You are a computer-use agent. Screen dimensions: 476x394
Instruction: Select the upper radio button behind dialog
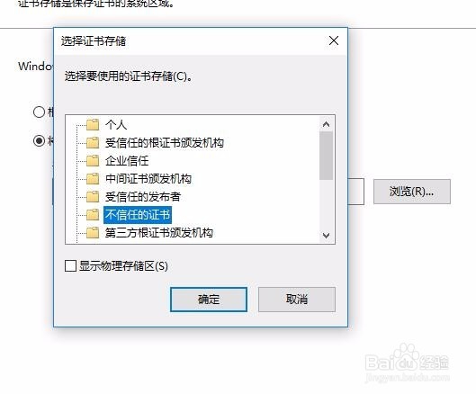pyautogui.click(x=40, y=112)
